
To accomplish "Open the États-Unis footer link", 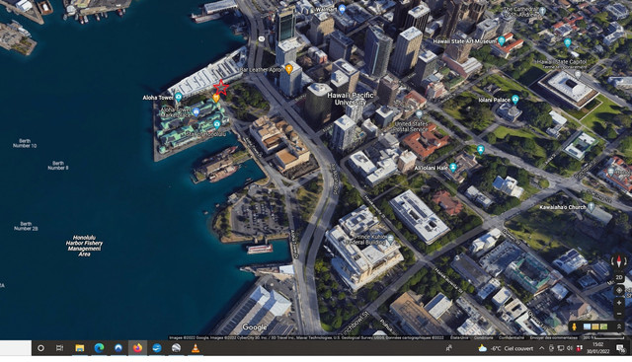I will tap(459, 338).
